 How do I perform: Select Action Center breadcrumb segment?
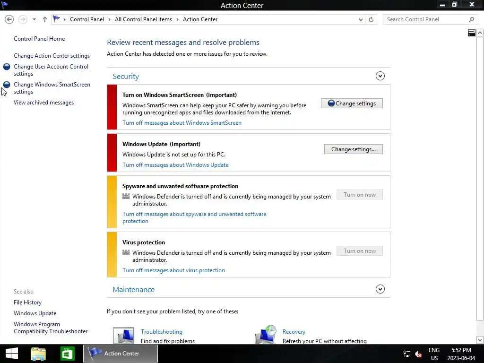(200, 19)
